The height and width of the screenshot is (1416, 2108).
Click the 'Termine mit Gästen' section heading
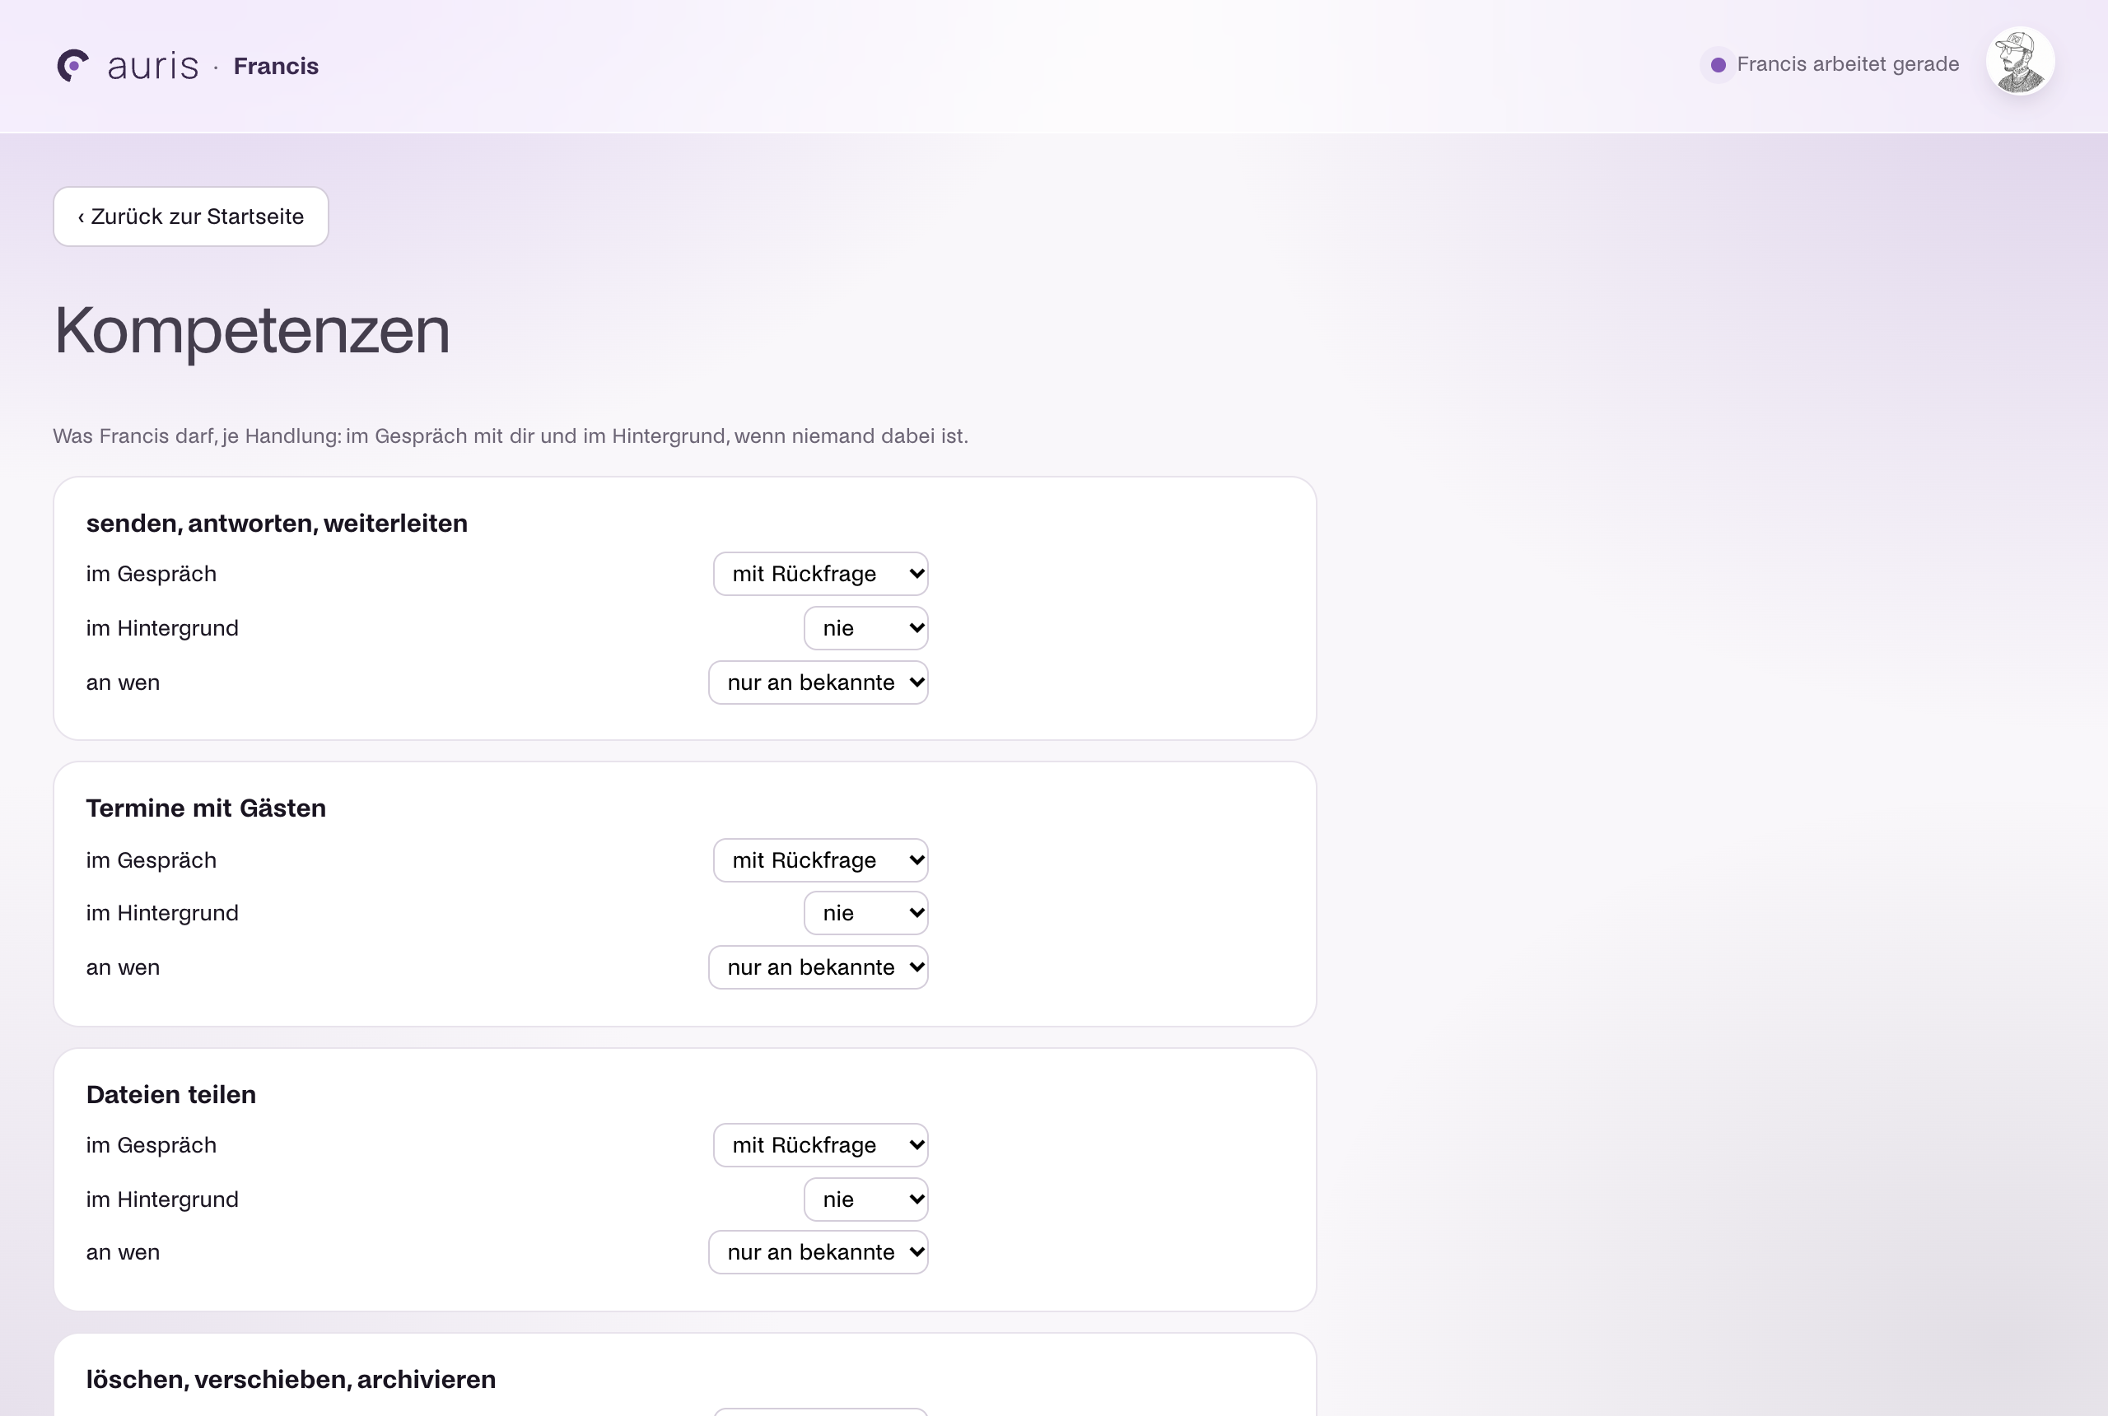[x=206, y=808]
